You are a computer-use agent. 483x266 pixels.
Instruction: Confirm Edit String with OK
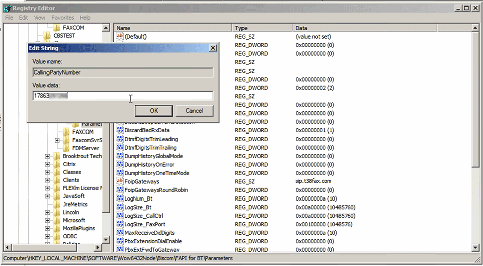[x=154, y=111]
